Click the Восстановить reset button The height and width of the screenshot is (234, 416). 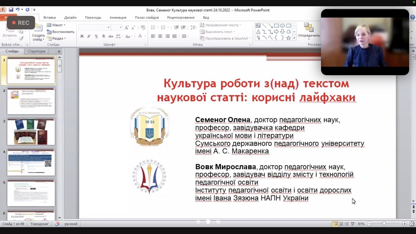pos(61,32)
